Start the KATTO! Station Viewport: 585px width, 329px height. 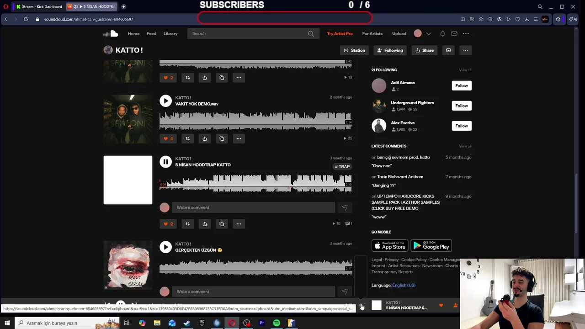coord(355,50)
